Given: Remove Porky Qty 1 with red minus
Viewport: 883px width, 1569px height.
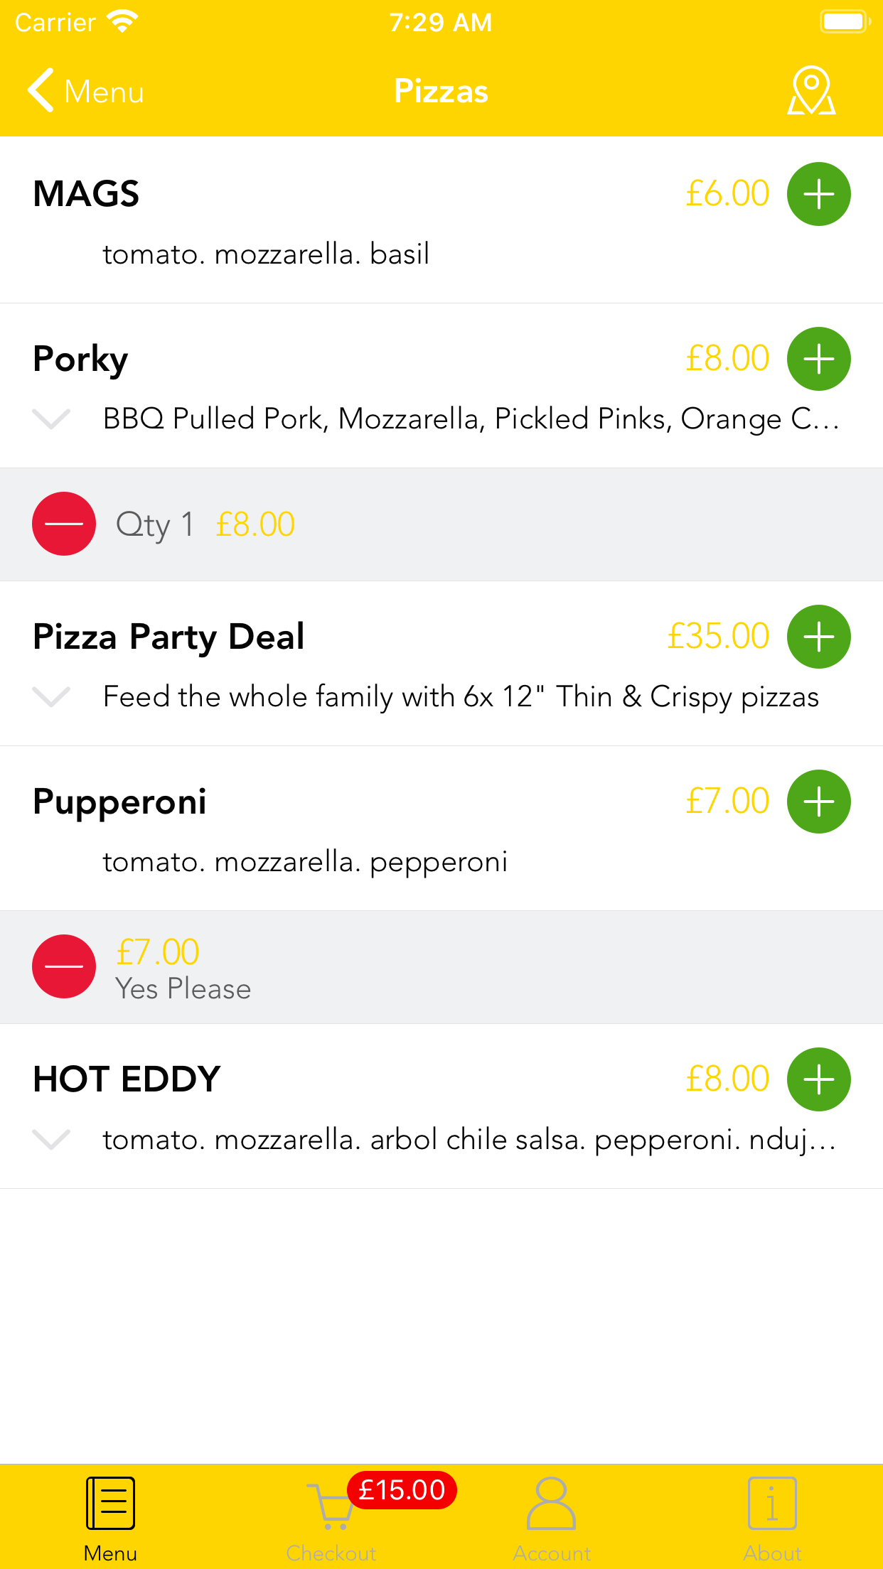Looking at the screenshot, I should (x=64, y=524).
